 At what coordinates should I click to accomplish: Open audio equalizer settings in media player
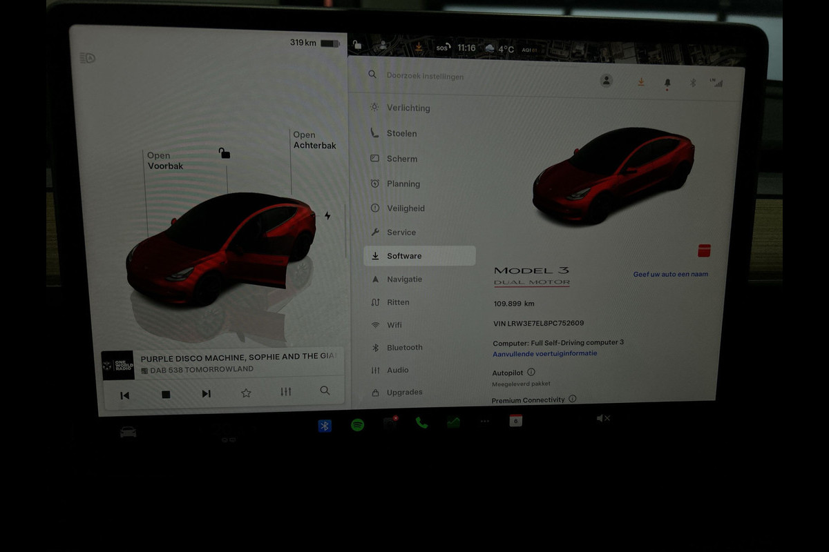click(x=286, y=392)
